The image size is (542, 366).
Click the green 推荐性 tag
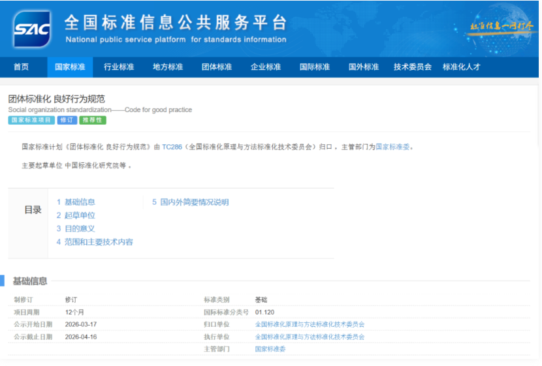pos(93,120)
